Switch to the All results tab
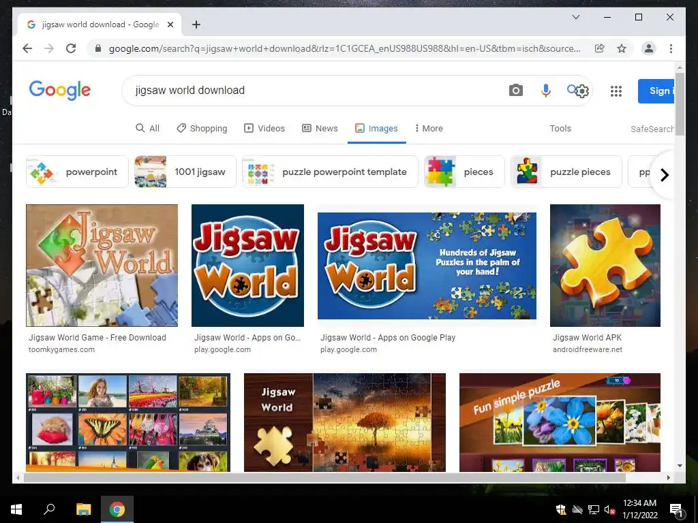The height and width of the screenshot is (523, 698). click(x=147, y=128)
